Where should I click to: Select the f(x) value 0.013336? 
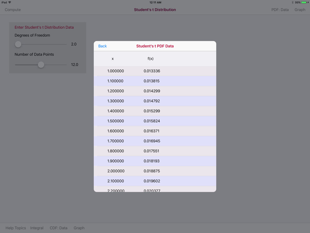coord(152,71)
